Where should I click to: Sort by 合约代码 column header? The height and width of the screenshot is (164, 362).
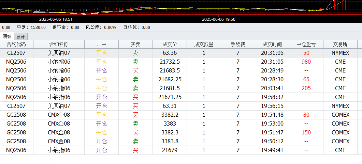tap(16, 44)
